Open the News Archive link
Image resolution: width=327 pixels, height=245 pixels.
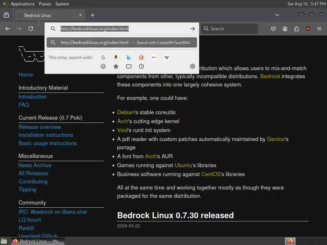pos(35,165)
